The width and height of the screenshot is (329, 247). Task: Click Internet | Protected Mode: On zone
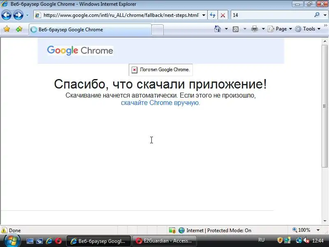[x=215, y=231]
